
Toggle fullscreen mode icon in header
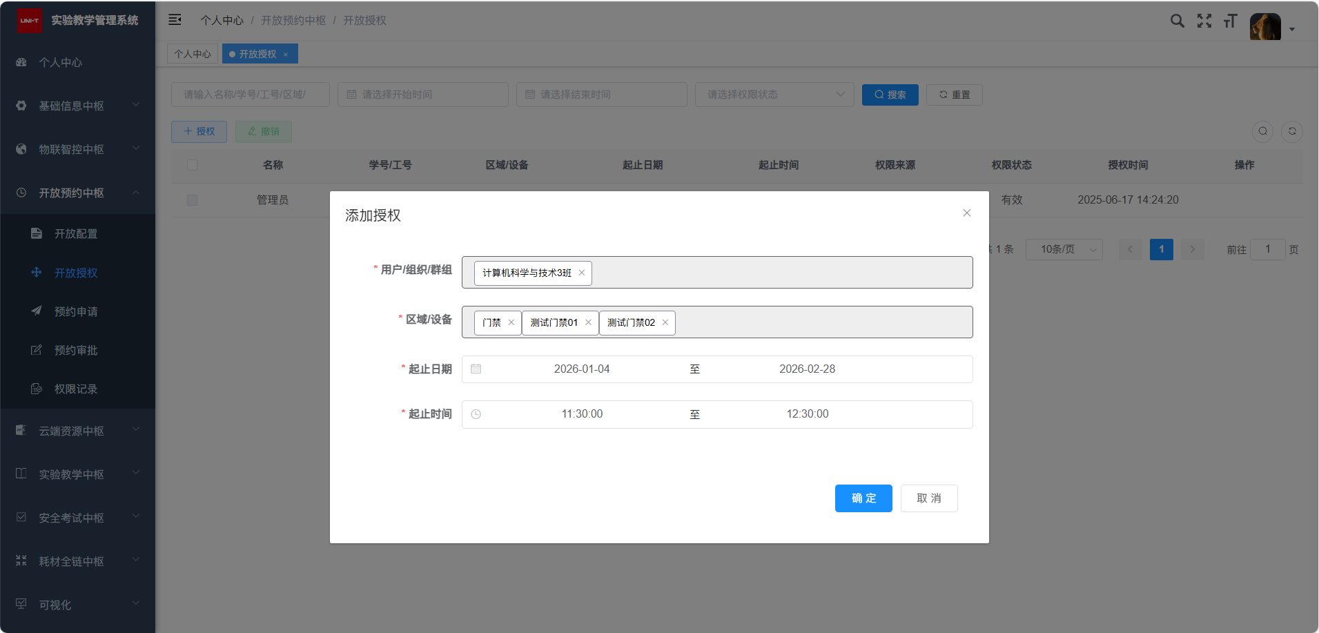[x=1204, y=21]
